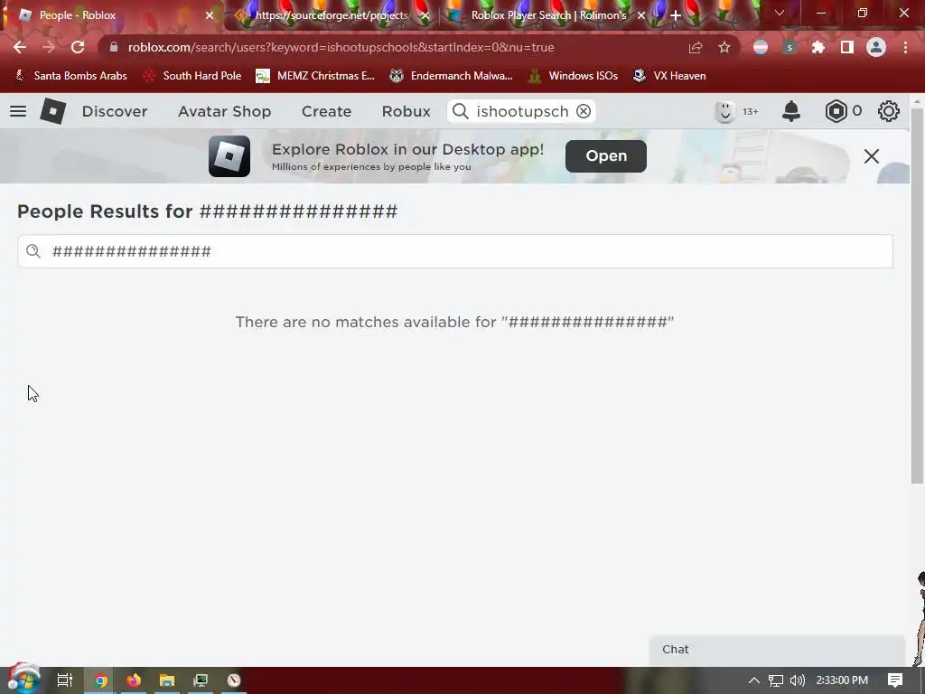Click the S extension icon
The image size is (925, 694).
790,47
